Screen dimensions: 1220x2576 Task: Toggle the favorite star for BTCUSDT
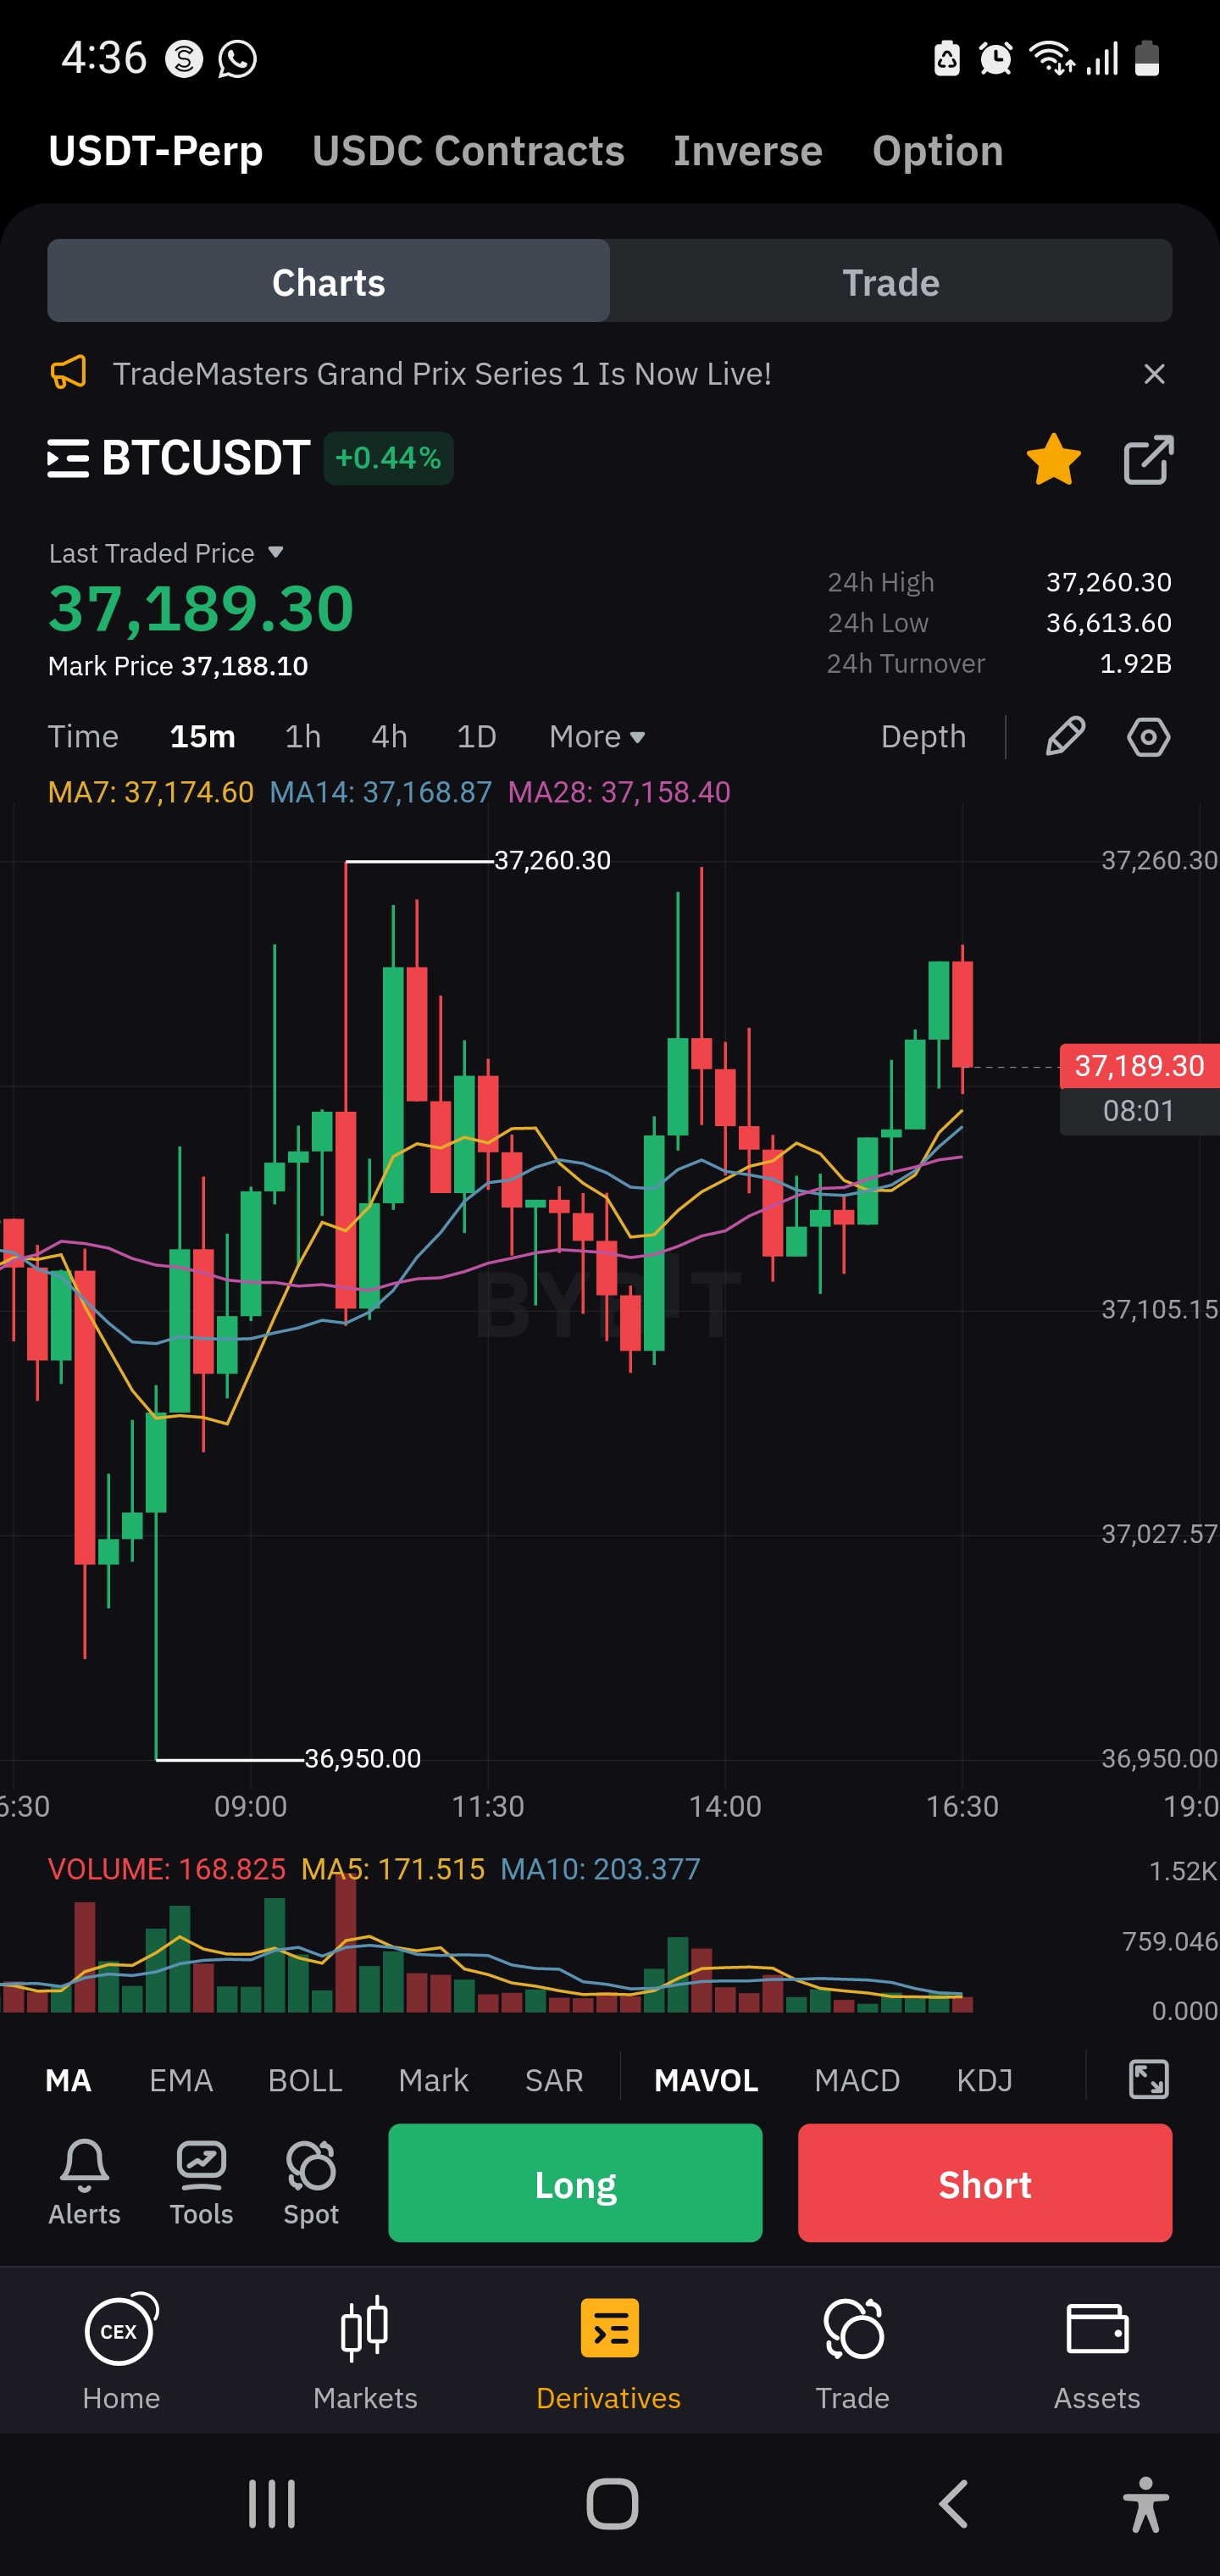tap(1054, 460)
